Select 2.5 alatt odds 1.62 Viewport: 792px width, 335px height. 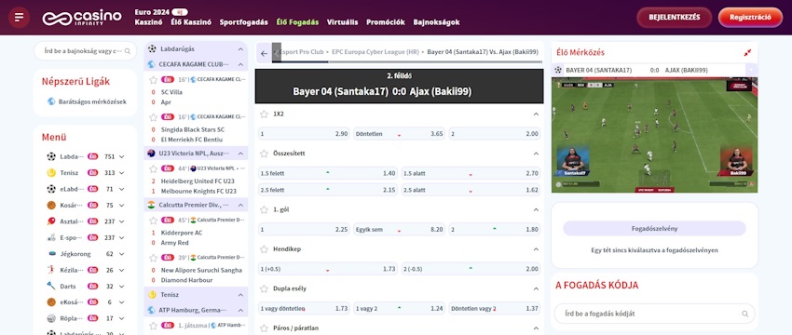(471, 190)
